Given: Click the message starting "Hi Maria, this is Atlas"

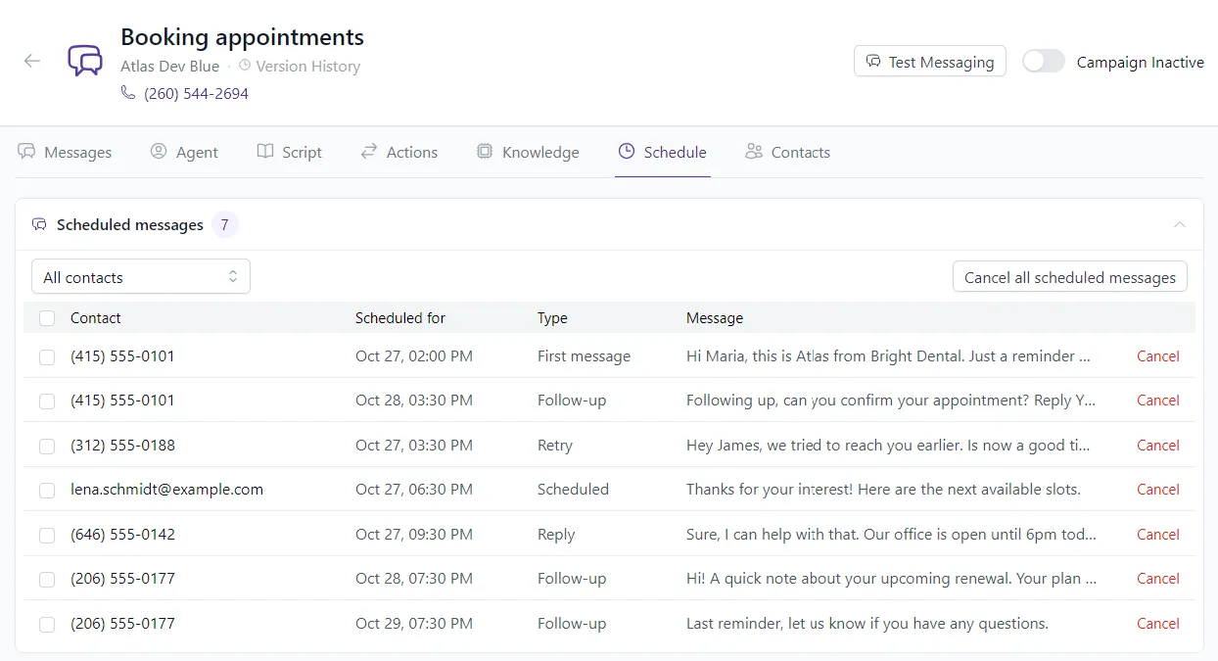Looking at the screenshot, I should [x=888, y=356].
